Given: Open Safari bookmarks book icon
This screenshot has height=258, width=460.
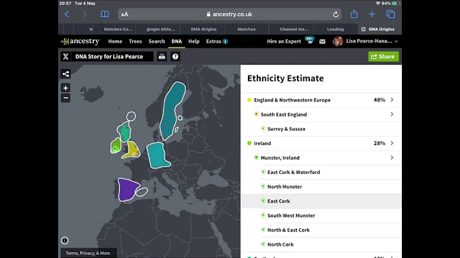Looking at the screenshot, I should (105, 14).
